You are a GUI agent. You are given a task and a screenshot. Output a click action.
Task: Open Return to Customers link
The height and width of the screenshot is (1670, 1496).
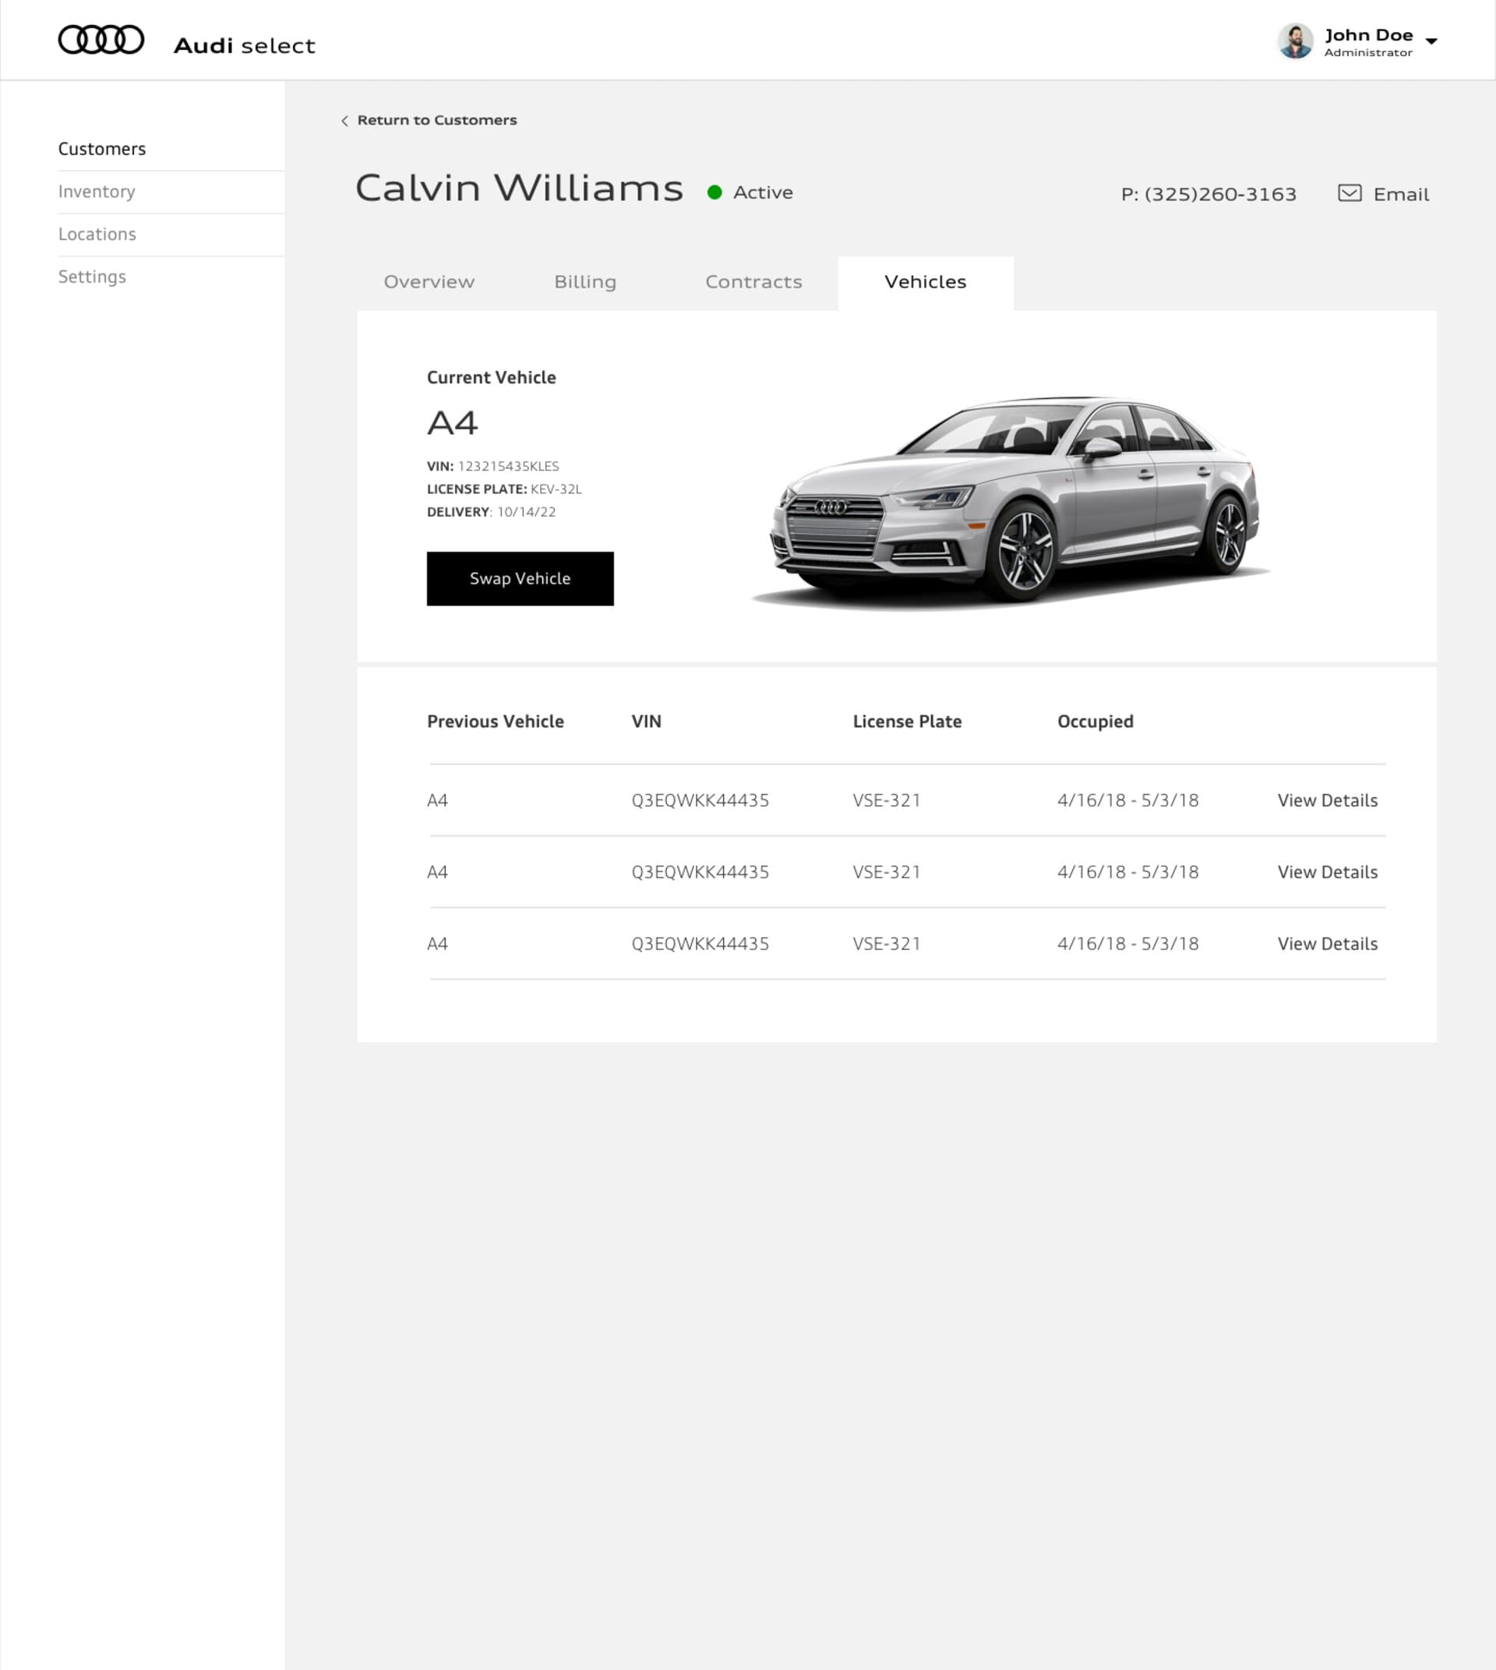436,120
